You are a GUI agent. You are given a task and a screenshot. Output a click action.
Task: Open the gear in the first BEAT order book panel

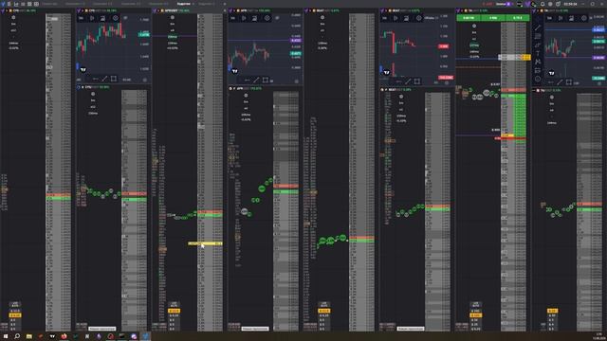pyautogui.click(x=322, y=18)
